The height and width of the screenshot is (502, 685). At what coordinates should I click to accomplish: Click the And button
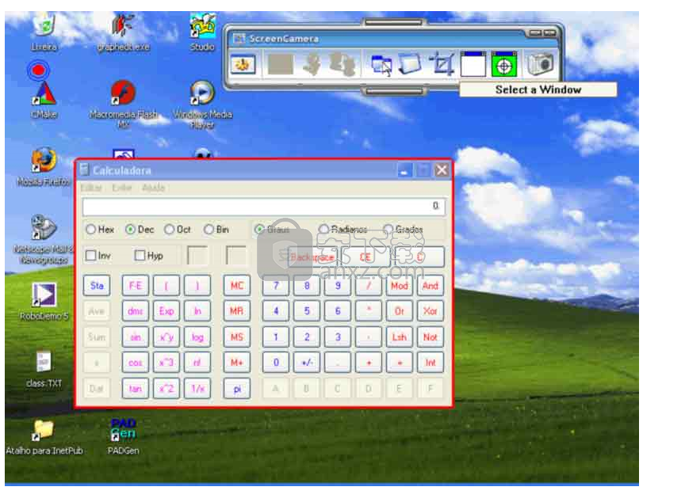431,285
